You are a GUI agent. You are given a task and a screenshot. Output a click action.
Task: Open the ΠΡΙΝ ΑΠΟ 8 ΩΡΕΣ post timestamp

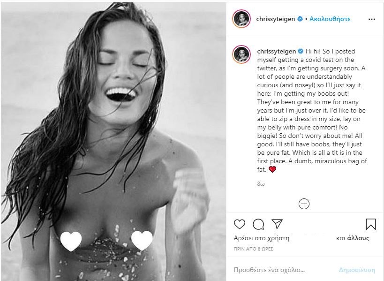252,247
